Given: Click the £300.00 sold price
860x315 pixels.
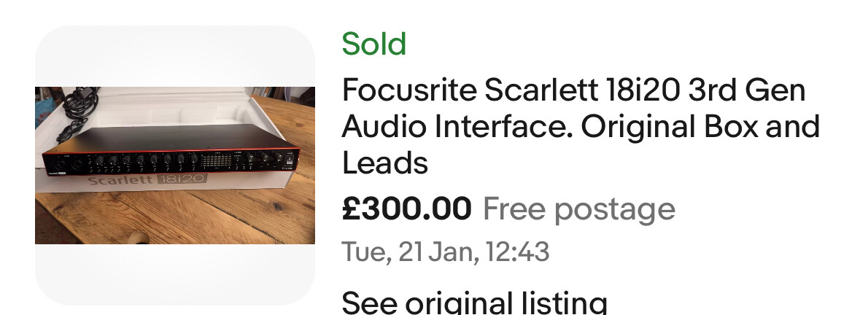Looking at the screenshot, I should coord(406,210).
